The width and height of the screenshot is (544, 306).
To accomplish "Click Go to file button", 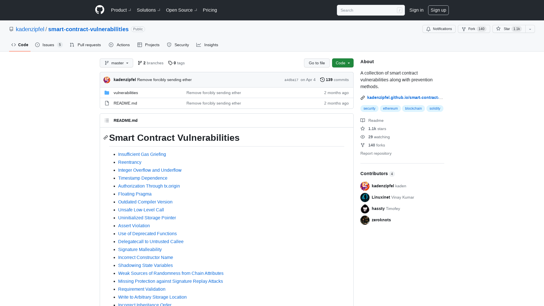I will [317, 63].
